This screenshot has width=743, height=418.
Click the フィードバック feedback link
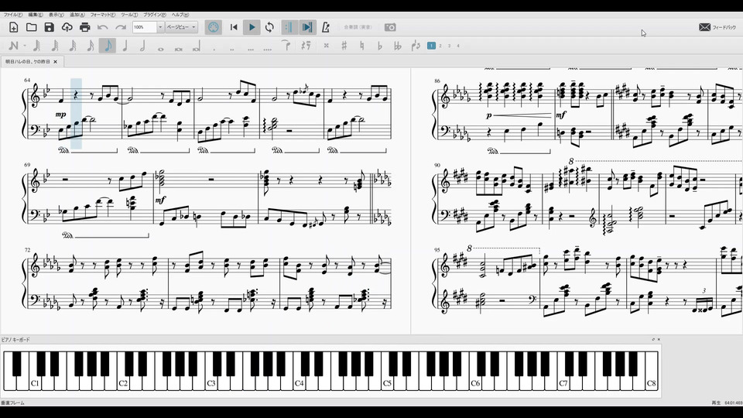pyautogui.click(x=724, y=28)
